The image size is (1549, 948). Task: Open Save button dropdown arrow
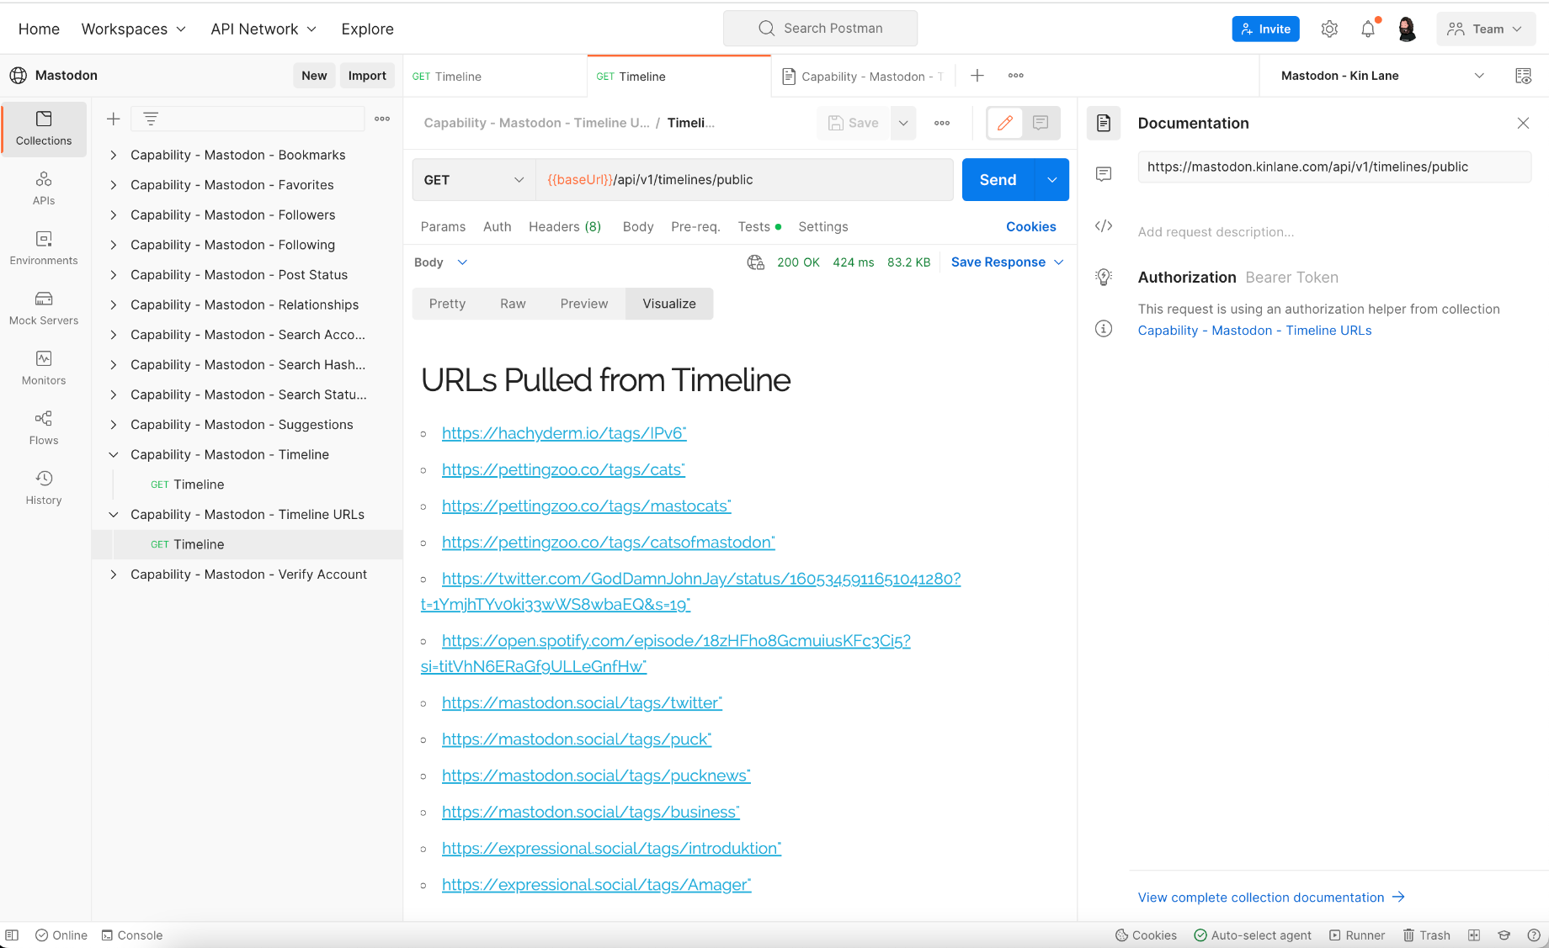903,123
